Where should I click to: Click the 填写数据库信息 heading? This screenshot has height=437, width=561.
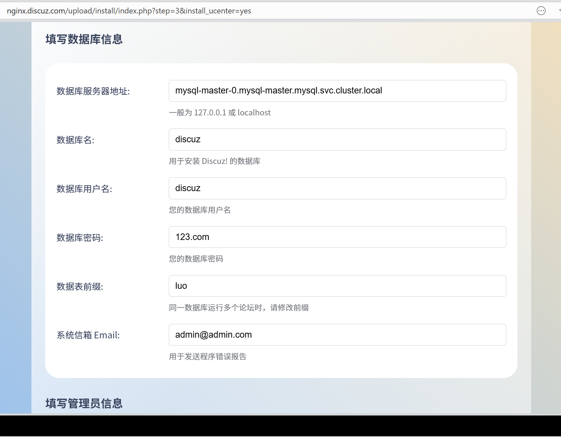click(84, 39)
